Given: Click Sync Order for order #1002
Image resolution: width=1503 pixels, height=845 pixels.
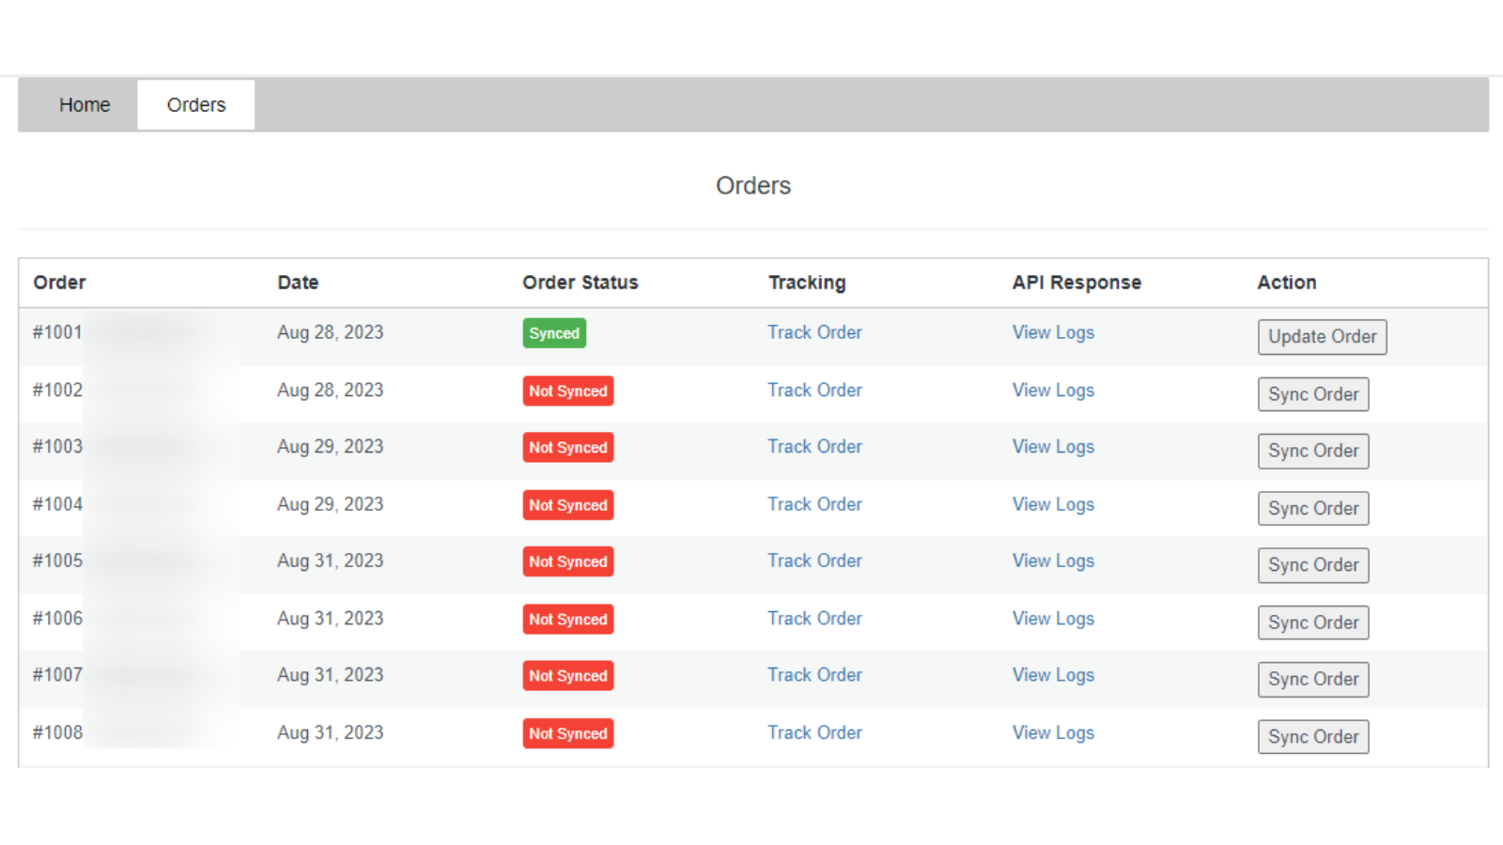Looking at the screenshot, I should click(x=1313, y=393).
